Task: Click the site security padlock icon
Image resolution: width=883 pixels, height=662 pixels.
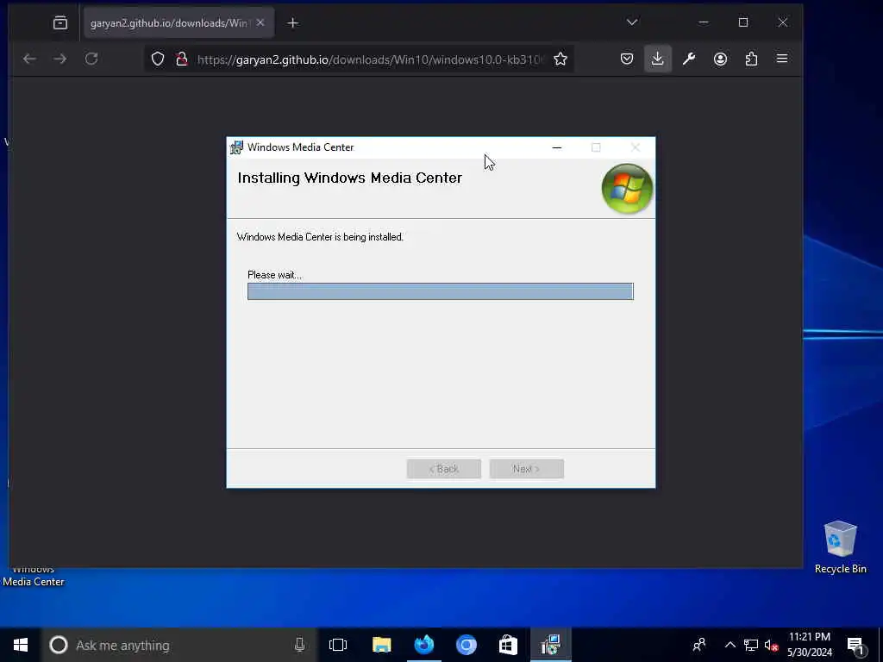Action: coord(181,59)
